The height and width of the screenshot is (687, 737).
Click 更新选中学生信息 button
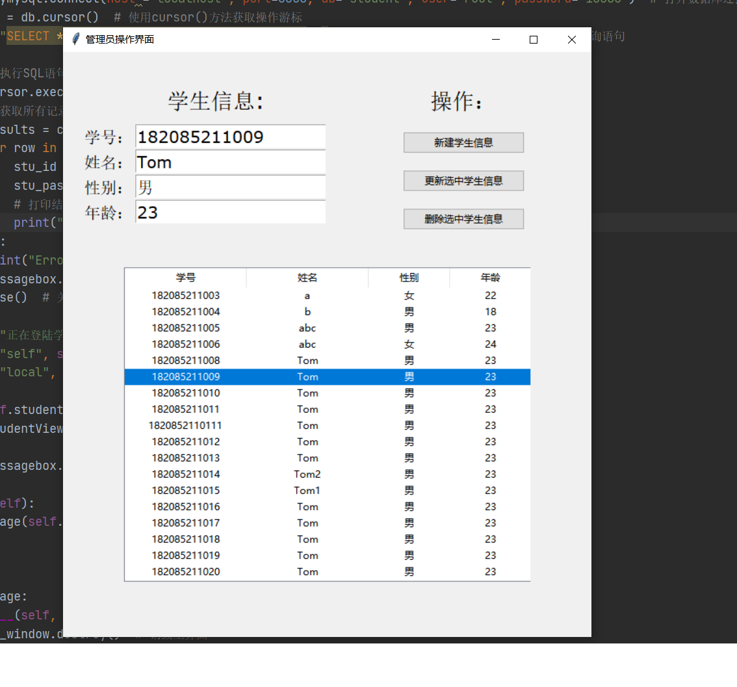463,181
